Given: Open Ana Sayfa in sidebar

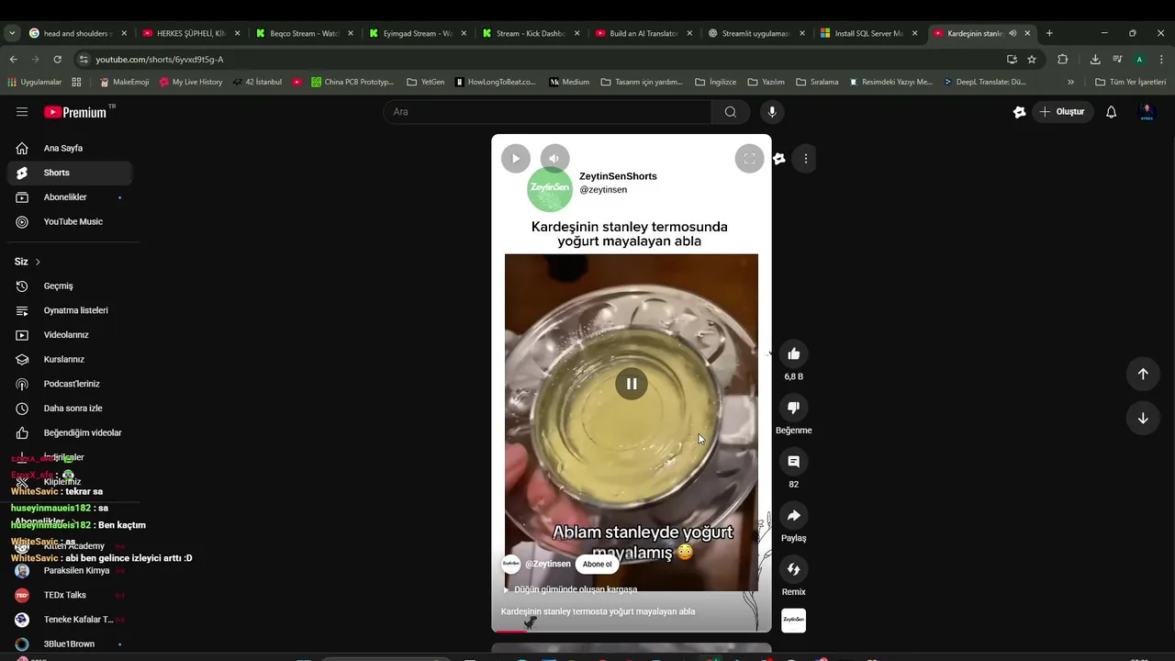Looking at the screenshot, I should click(70, 148).
